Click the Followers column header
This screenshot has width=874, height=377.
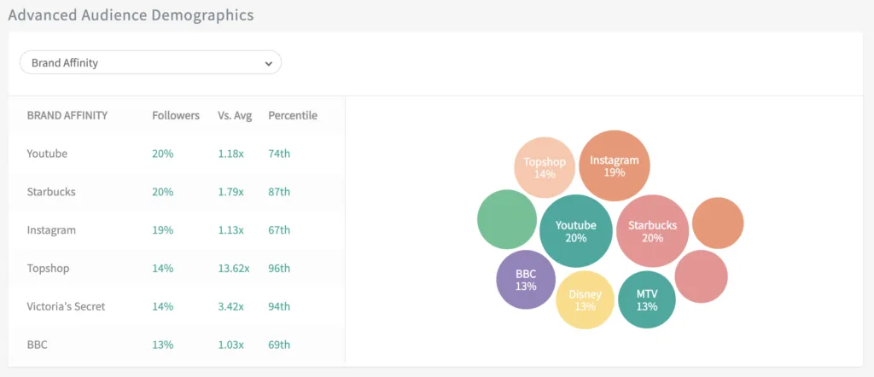point(176,115)
